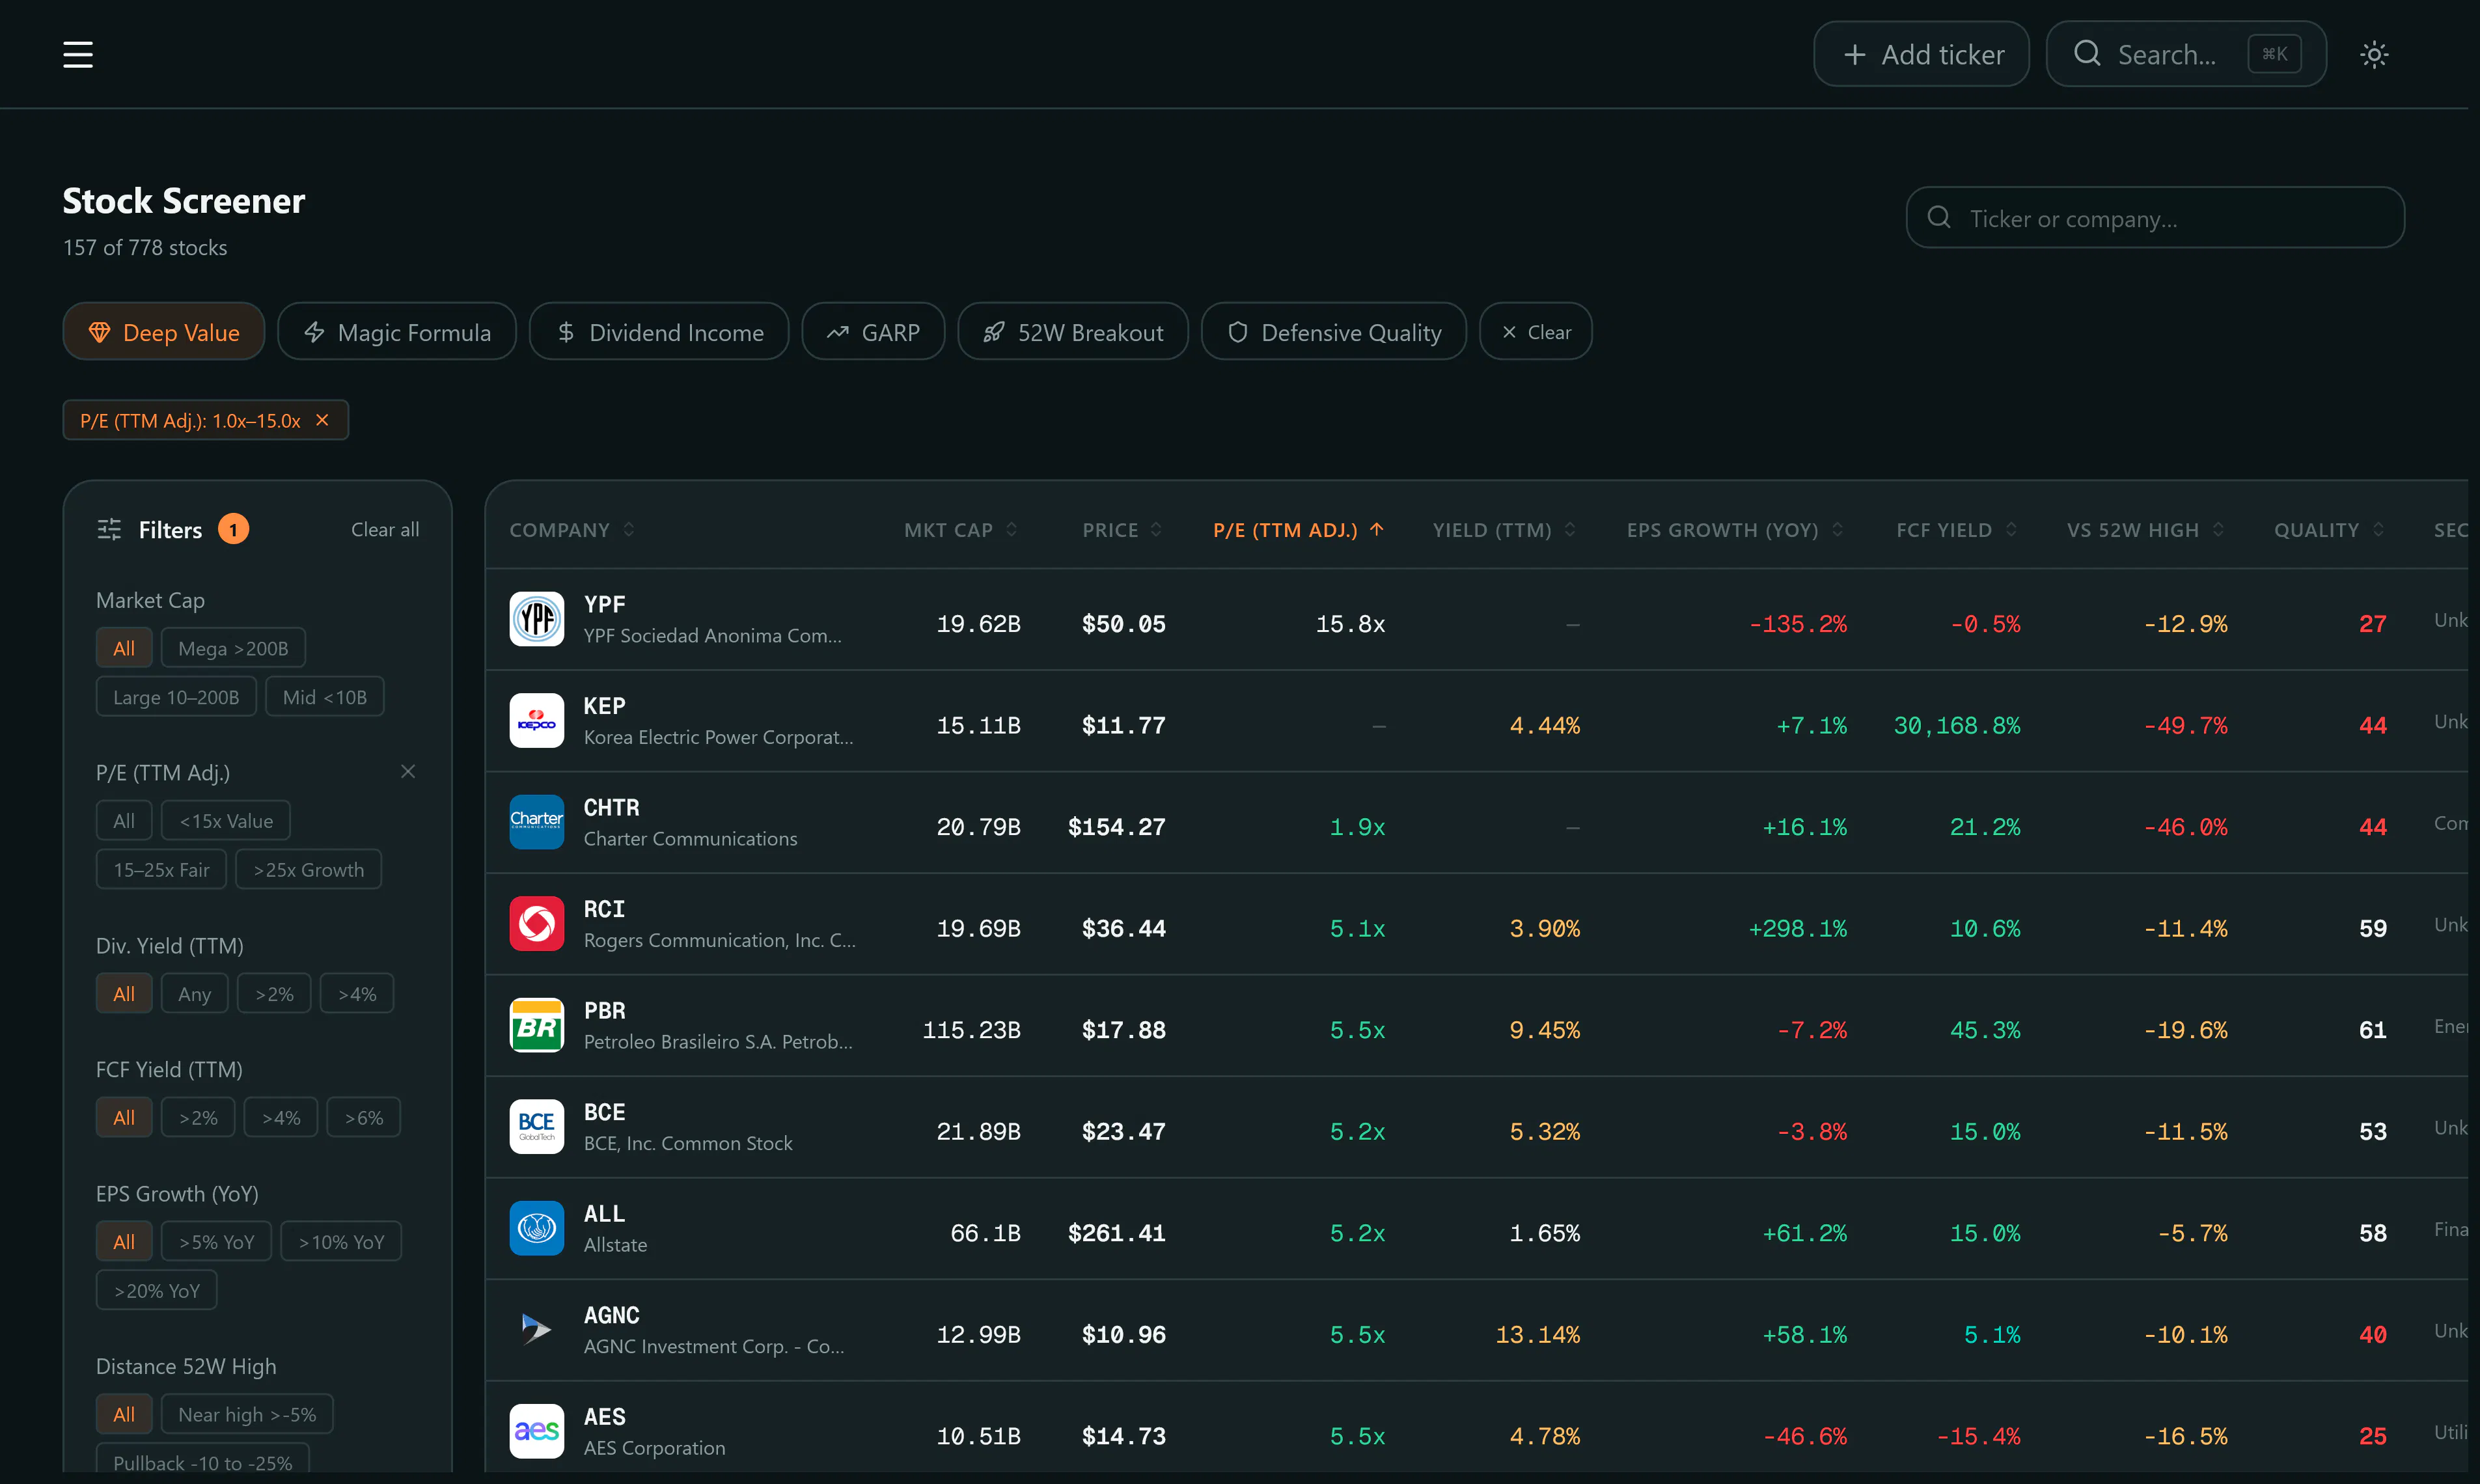Sort table by Price column
This screenshot has height=1484, width=2480.
(x=1123, y=530)
